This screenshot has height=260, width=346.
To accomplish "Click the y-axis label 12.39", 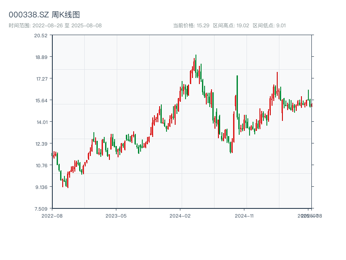I will pyautogui.click(x=42, y=144).
